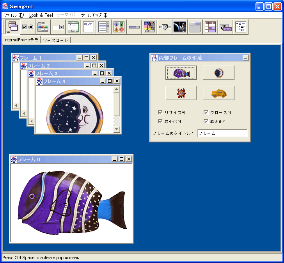The width and height of the screenshot is (284, 263).
Task: Select the Tree demo toolbar icon
Action: 241,27
